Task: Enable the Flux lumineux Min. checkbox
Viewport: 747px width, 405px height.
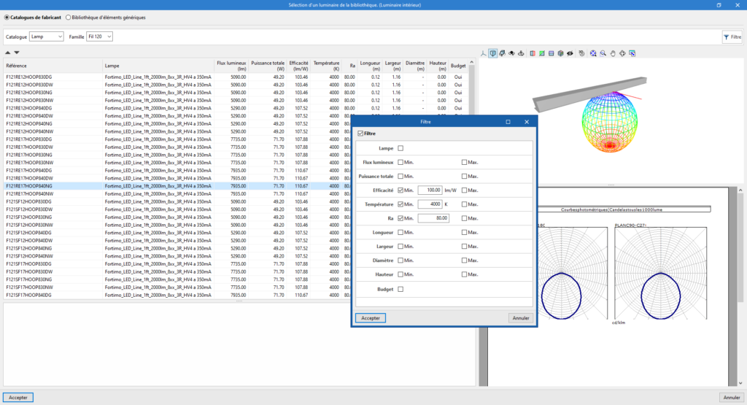Action: pos(400,162)
